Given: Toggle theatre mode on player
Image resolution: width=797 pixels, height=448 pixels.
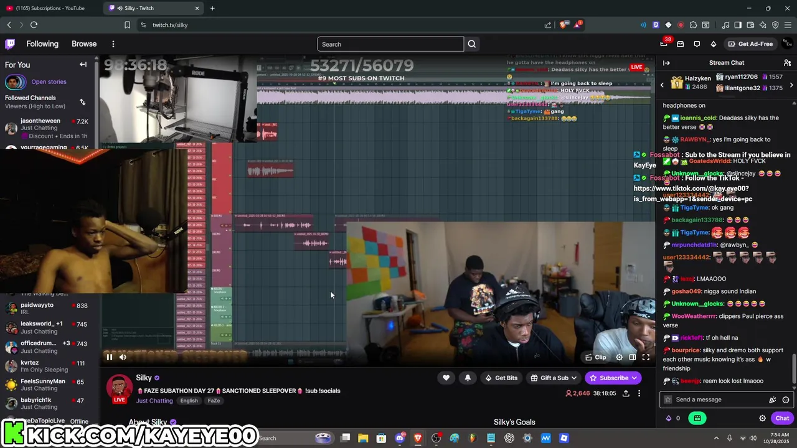Looking at the screenshot, I should (x=633, y=357).
